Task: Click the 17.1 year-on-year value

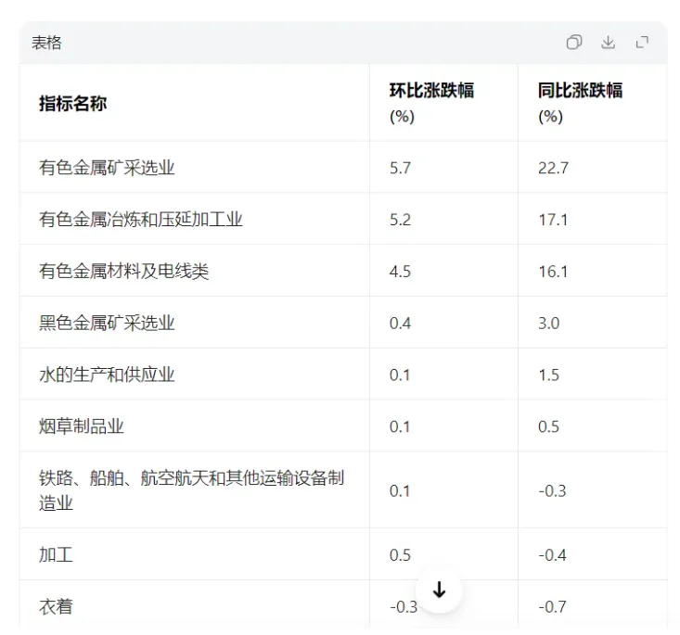Action: click(x=553, y=220)
